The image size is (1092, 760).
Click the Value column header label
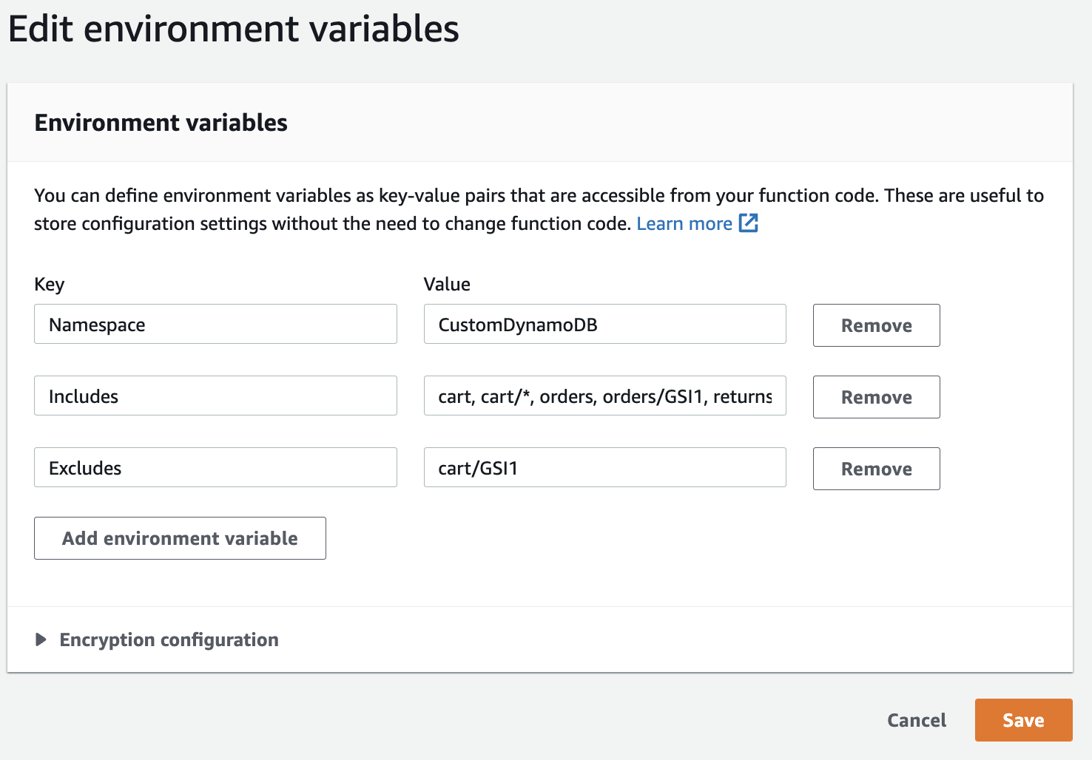(446, 284)
